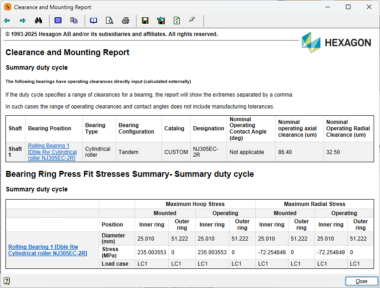Print the Clearance and Mounting Report

pos(126,21)
